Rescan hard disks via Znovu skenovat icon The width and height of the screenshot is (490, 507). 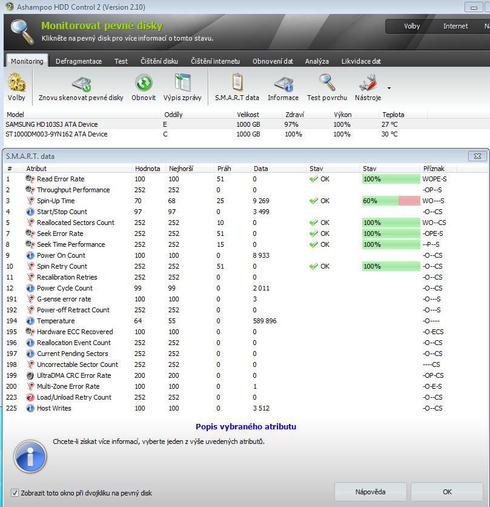81,84
